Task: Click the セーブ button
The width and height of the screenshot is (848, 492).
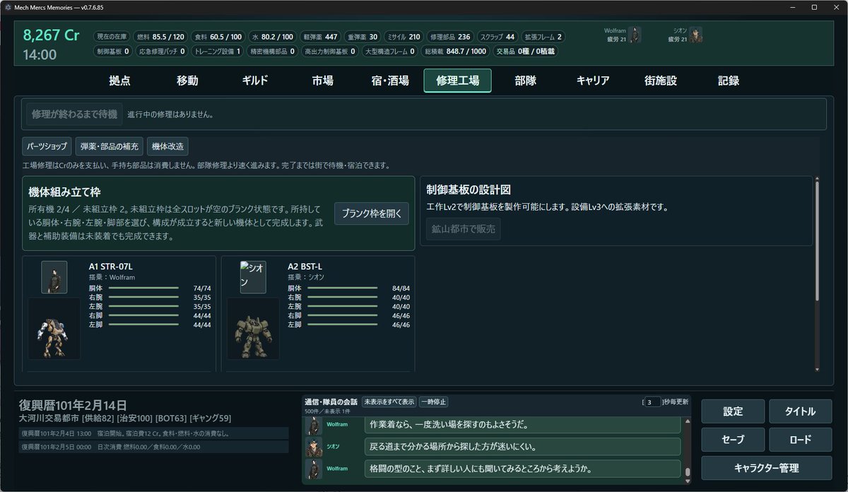Action: pyautogui.click(x=733, y=439)
